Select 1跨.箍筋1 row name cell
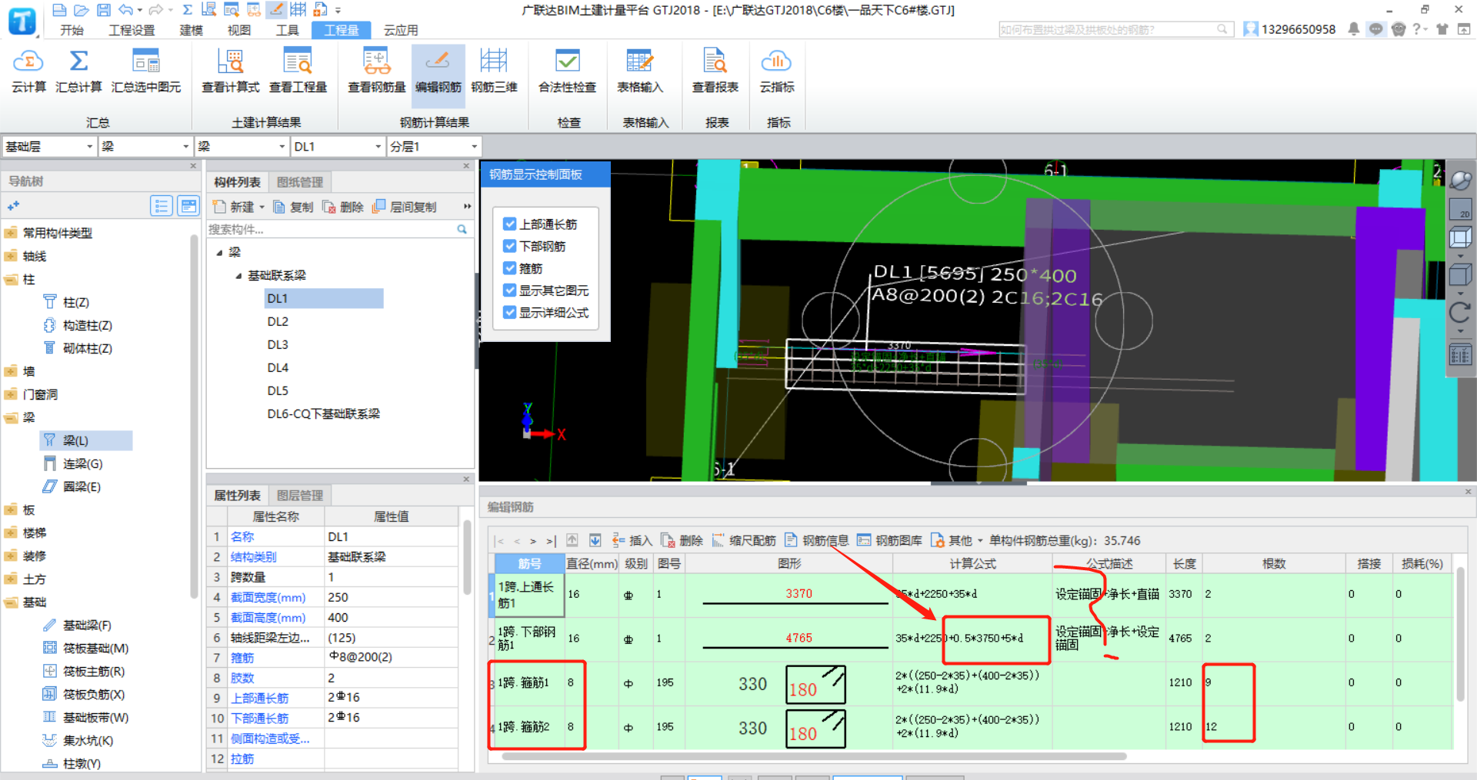Viewport: 1477px width, 780px height. 528,682
